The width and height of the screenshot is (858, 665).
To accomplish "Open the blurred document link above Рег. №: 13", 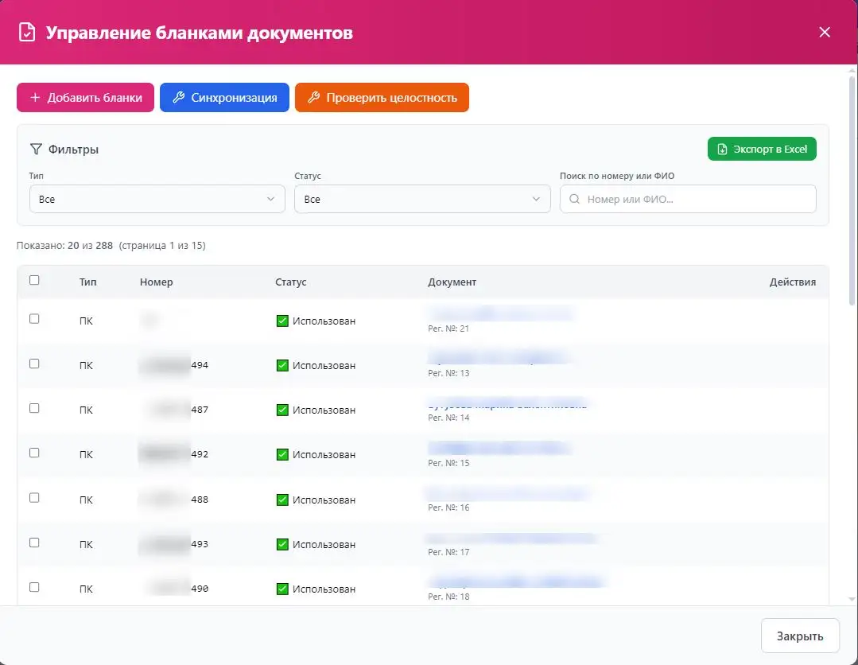I will 498,358.
